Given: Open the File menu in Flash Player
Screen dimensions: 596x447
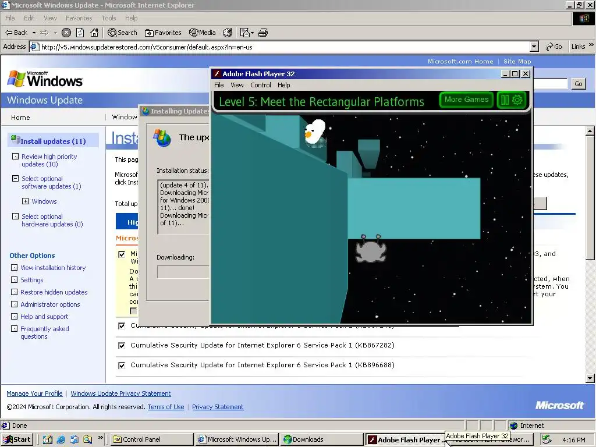Looking at the screenshot, I should [219, 85].
